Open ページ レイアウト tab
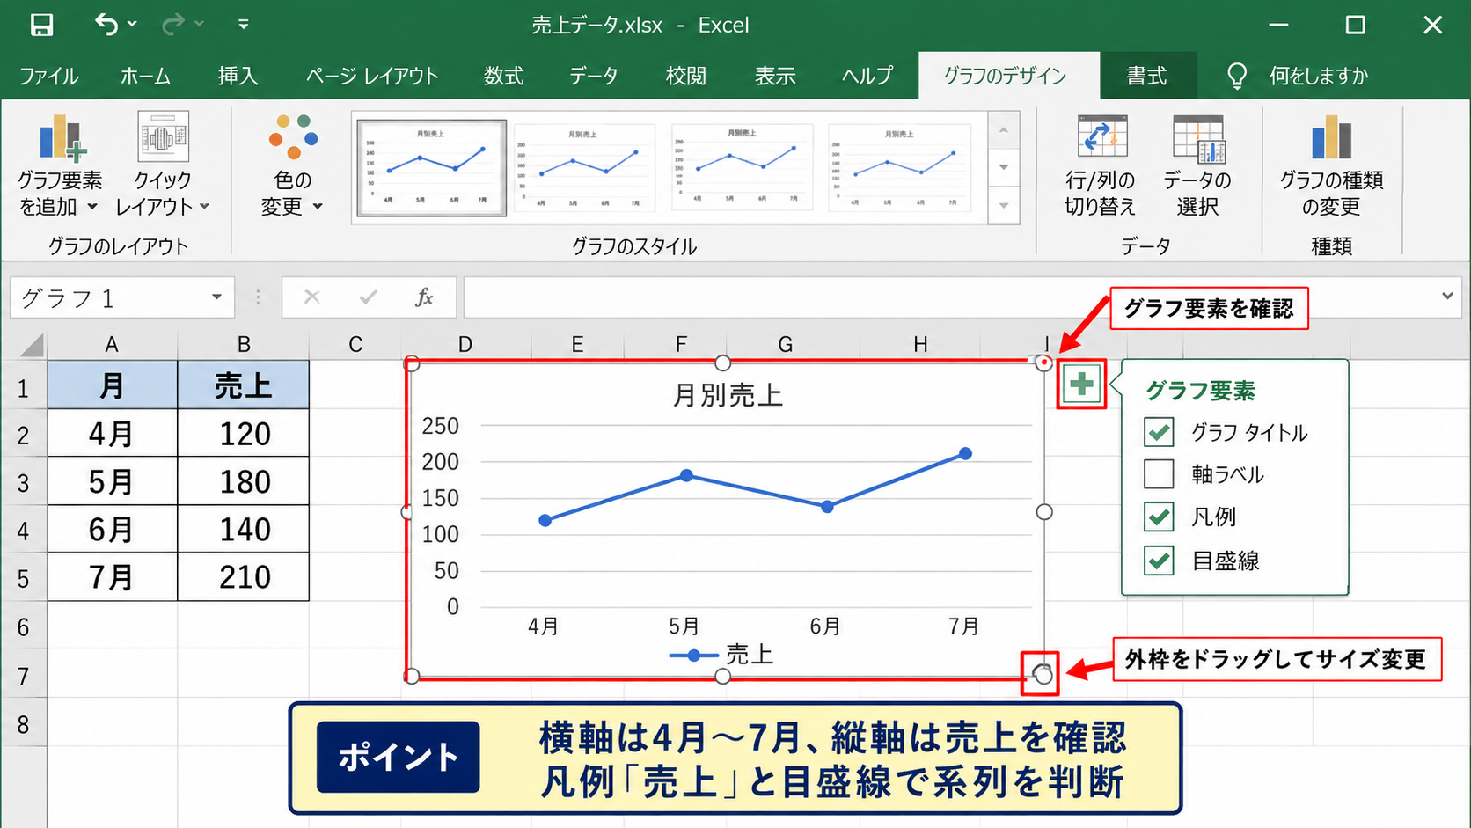Screen dimensions: 1471x828 click(x=371, y=76)
